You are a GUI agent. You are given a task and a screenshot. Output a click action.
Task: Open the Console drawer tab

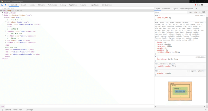pos(8,110)
